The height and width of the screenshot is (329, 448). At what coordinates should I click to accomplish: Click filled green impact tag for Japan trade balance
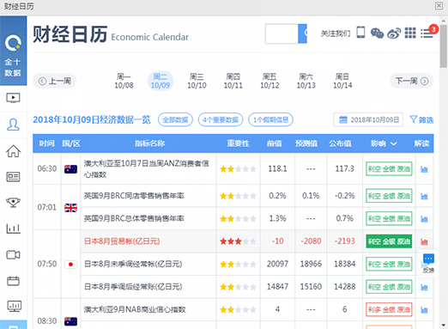(x=389, y=241)
